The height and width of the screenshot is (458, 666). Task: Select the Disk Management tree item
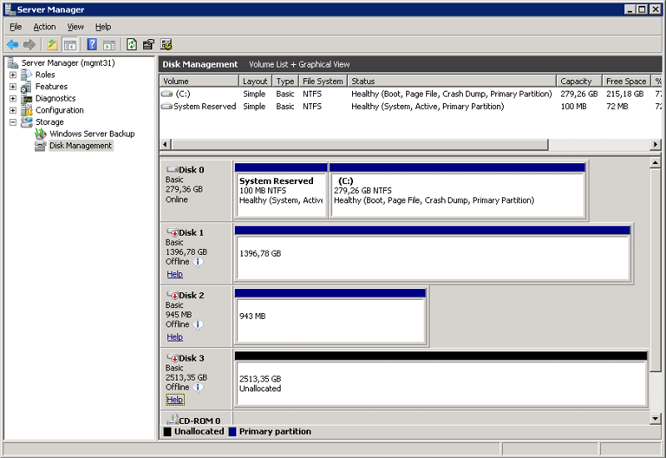(x=80, y=146)
